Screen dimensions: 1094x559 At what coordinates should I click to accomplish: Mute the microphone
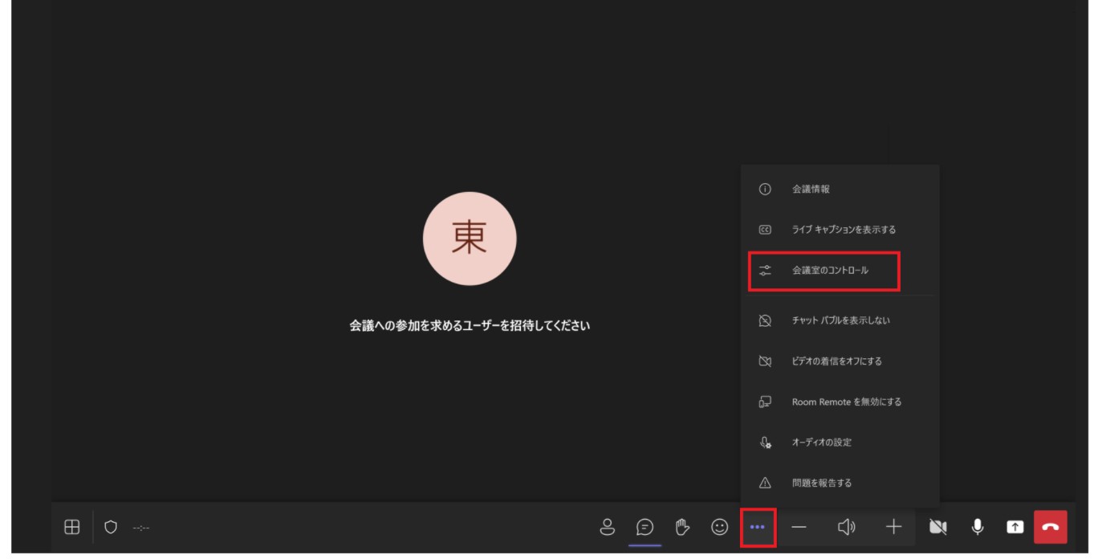[978, 527]
